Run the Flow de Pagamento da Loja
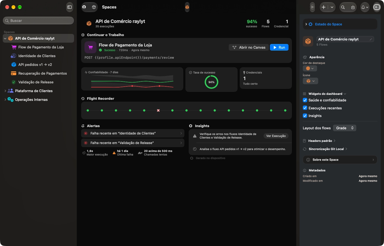The height and width of the screenshot is (246, 384). point(279,47)
